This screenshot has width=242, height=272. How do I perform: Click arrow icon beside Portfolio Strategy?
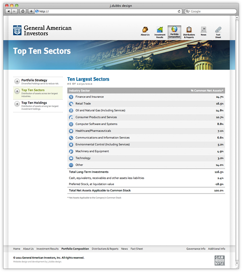[x=17, y=81]
